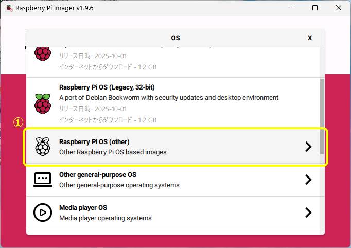Screen dimensions: 351x248
Task: Click the monitor icon for Other general-purpose OS
Action: pos(43,180)
